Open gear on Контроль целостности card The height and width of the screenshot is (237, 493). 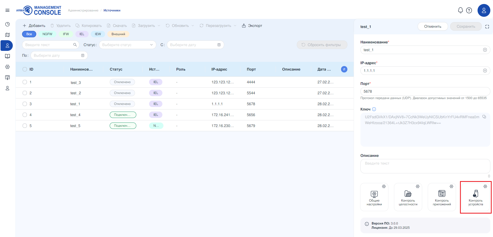click(x=418, y=186)
